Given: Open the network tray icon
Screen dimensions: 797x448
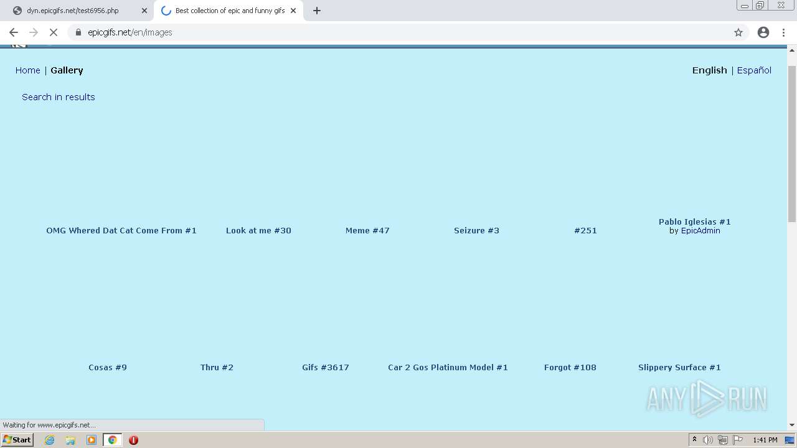Looking at the screenshot, I should click(x=722, y=440).
